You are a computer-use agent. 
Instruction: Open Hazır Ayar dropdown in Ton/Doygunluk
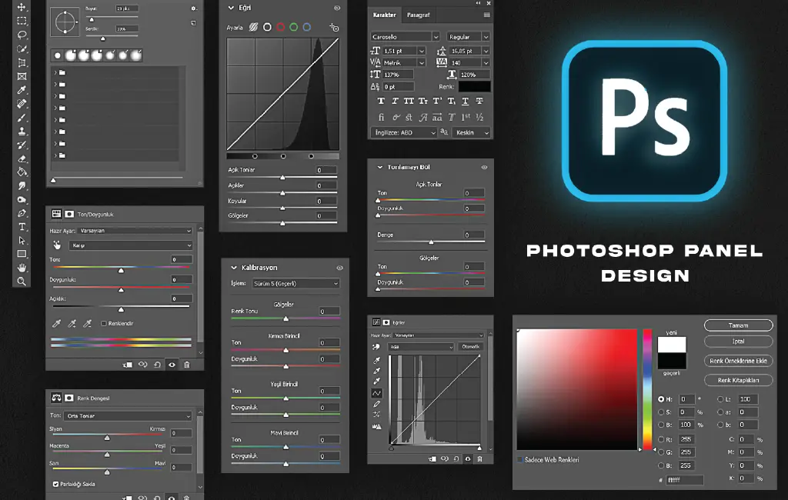135,231
